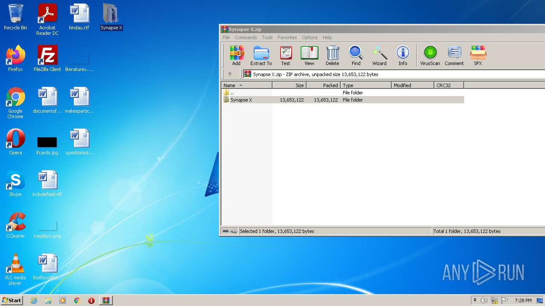Image resolution: width=545 pixels, height=306 pixels.
Task: Select the documentsf... document on desktop
Action: click(47, 100)
